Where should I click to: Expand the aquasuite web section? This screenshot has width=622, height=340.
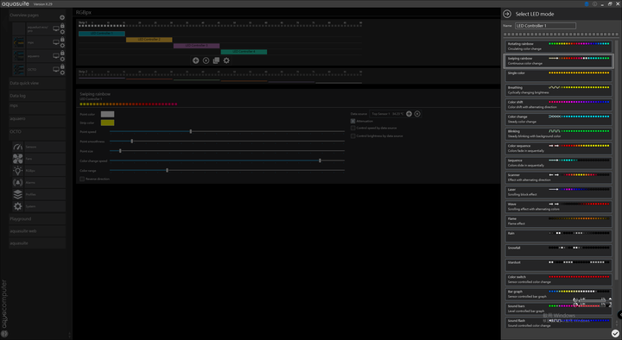pos(37,231)
